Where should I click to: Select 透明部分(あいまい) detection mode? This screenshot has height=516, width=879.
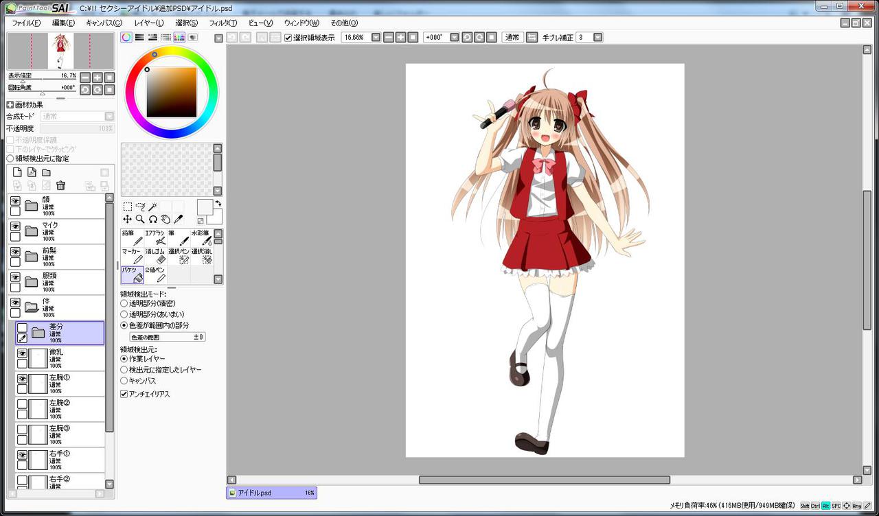(x=124, y=314)
